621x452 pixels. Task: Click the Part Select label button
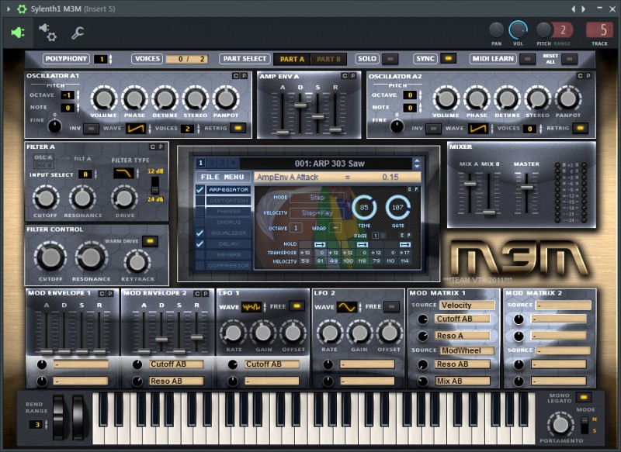pos(245,58)
